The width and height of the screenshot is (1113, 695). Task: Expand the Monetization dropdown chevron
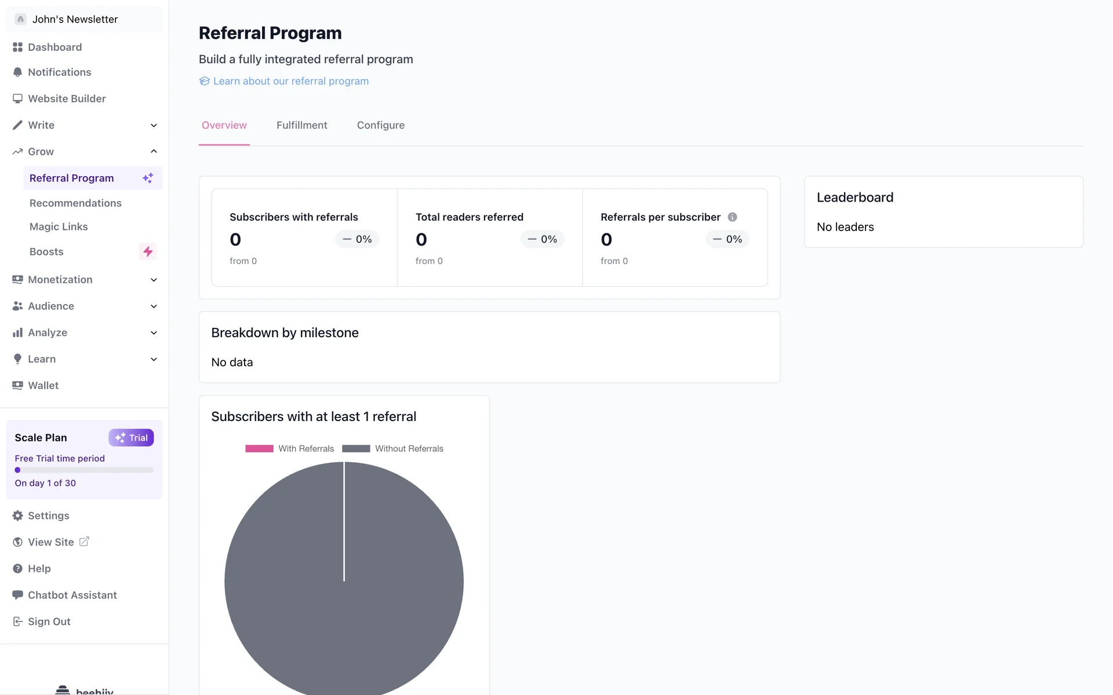click(154, 280)
